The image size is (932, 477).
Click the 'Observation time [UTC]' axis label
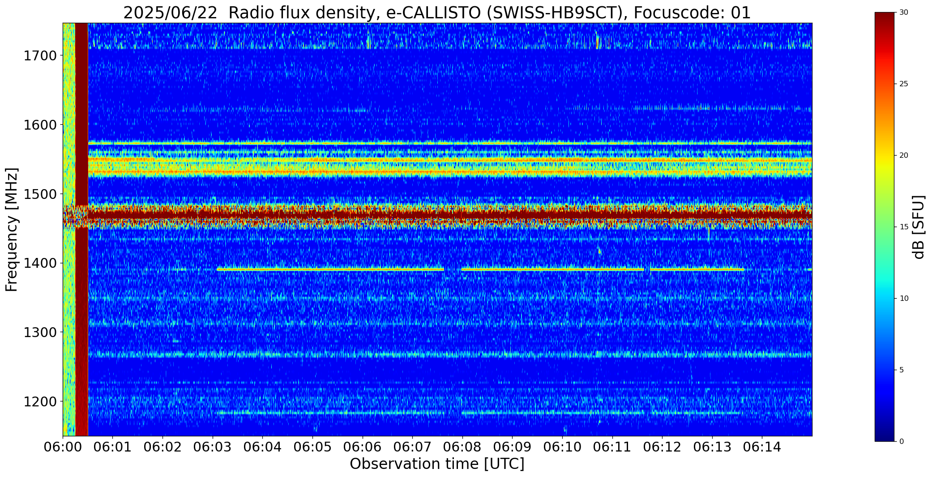[437, 464]
